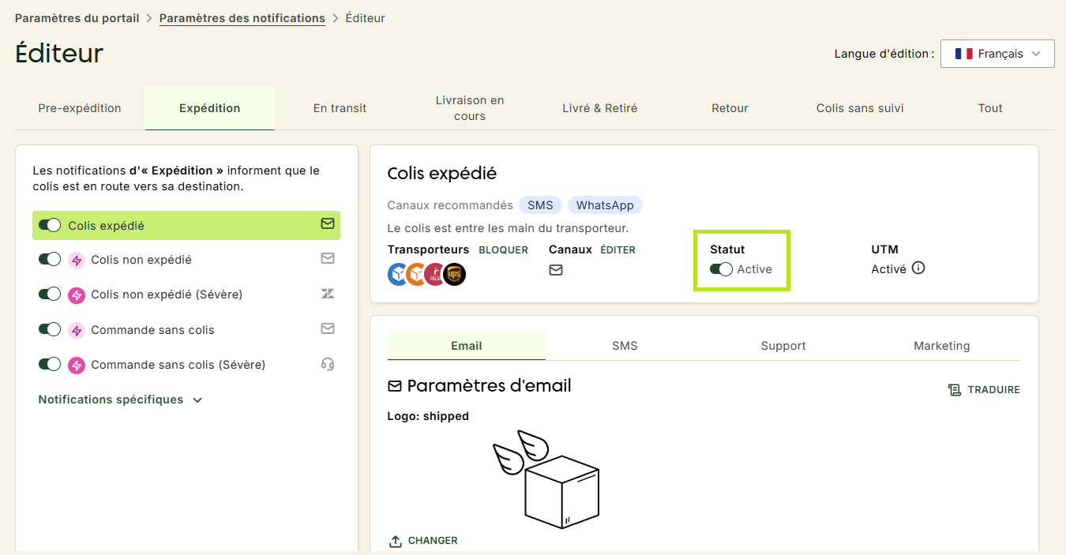1066x555 pixels.
Task: Toggle the Colis non expédié notification switch
Action: (x=50, y=259)
